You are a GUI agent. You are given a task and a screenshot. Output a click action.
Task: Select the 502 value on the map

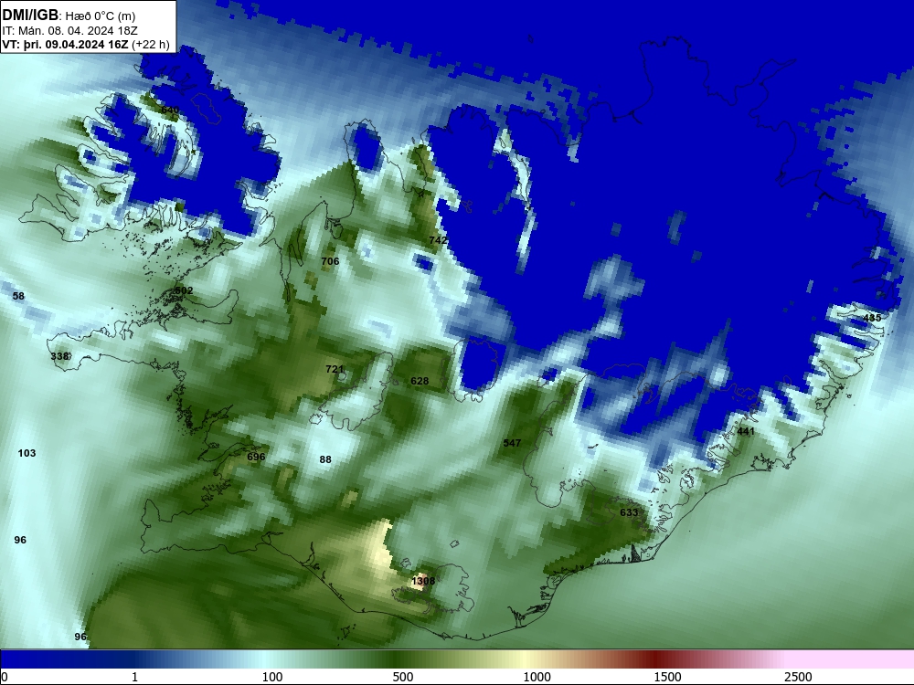(x=184, y=290)
